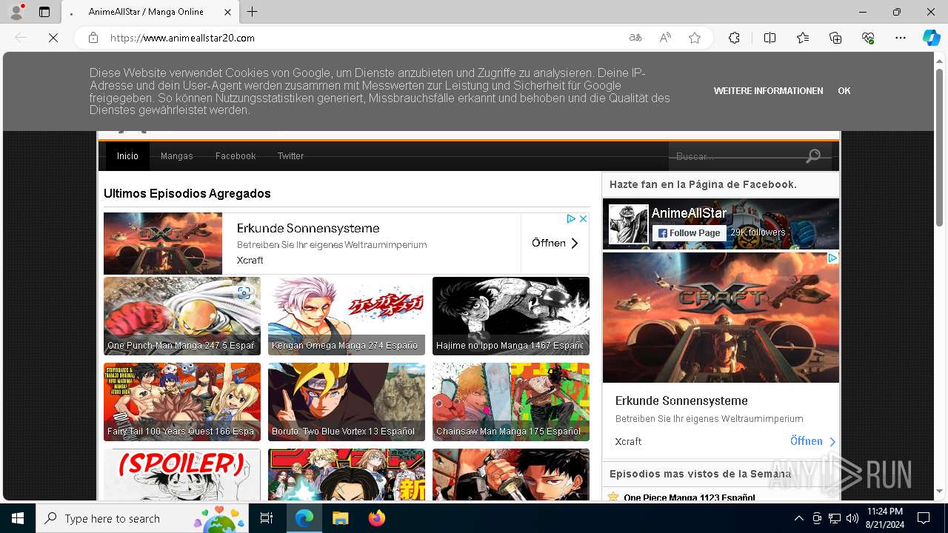948x533 pixels.
Task: Open Copilot sidebar
Action: coord(931,38)
